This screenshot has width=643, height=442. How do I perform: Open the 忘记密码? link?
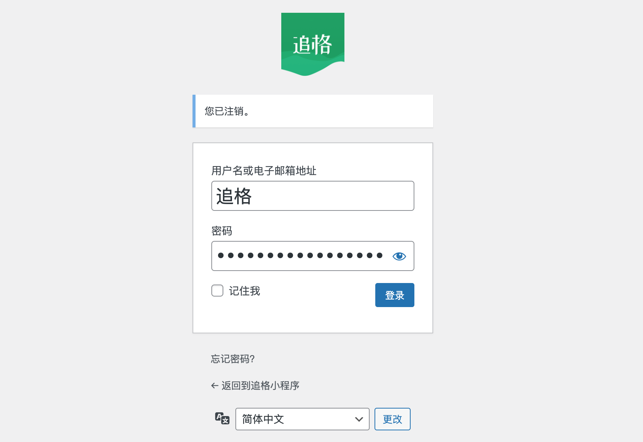pyautogui.click(x=233, y=359)
